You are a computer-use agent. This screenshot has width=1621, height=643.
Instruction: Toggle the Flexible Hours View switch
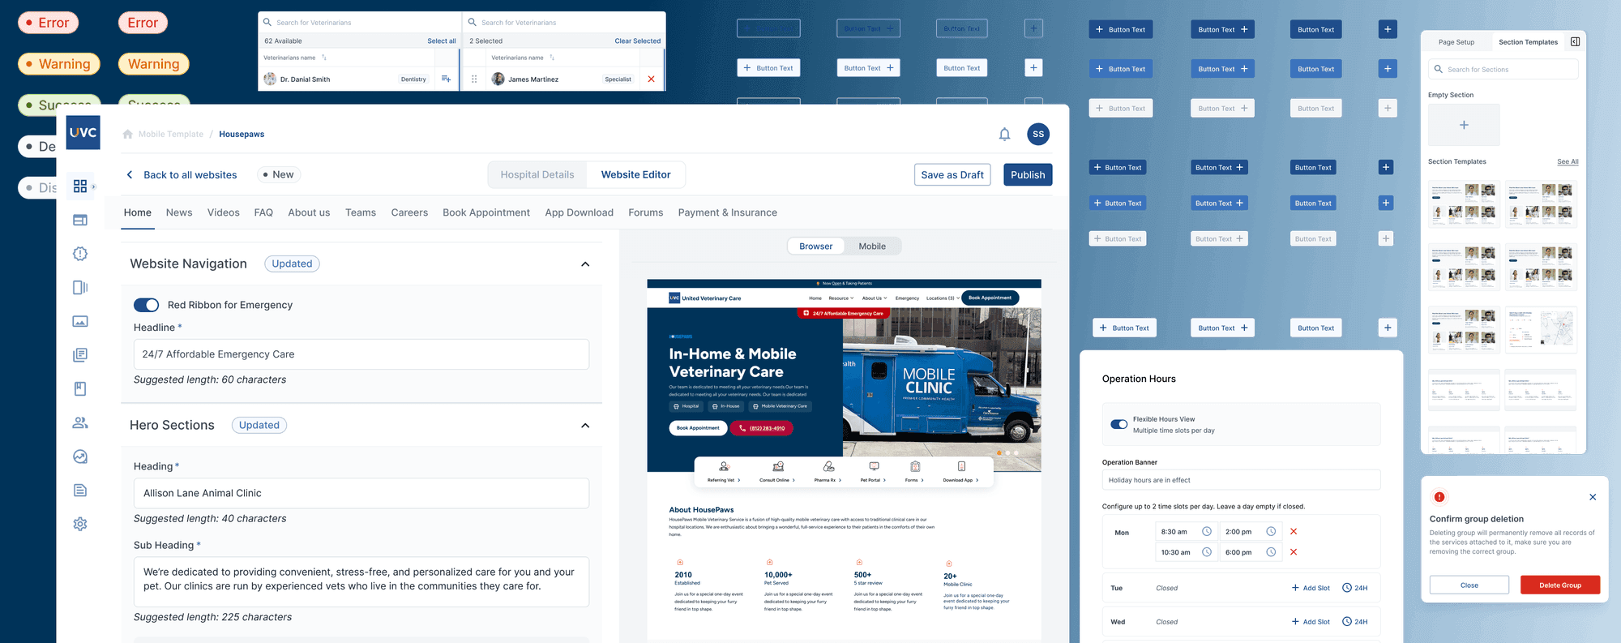[1119, 424]
